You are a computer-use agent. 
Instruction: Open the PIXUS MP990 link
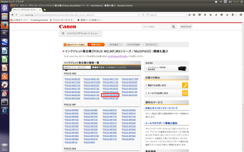point(72,110)
